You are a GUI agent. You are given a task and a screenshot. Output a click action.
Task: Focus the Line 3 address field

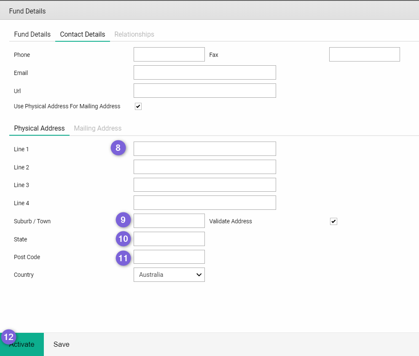(x=205, y=185)
